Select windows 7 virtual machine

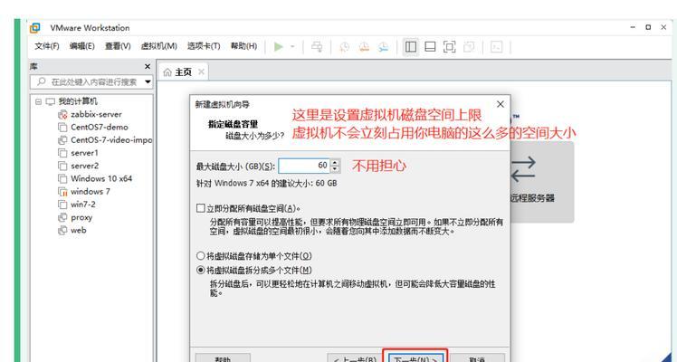pyautogui.click(x=91, y=192)
